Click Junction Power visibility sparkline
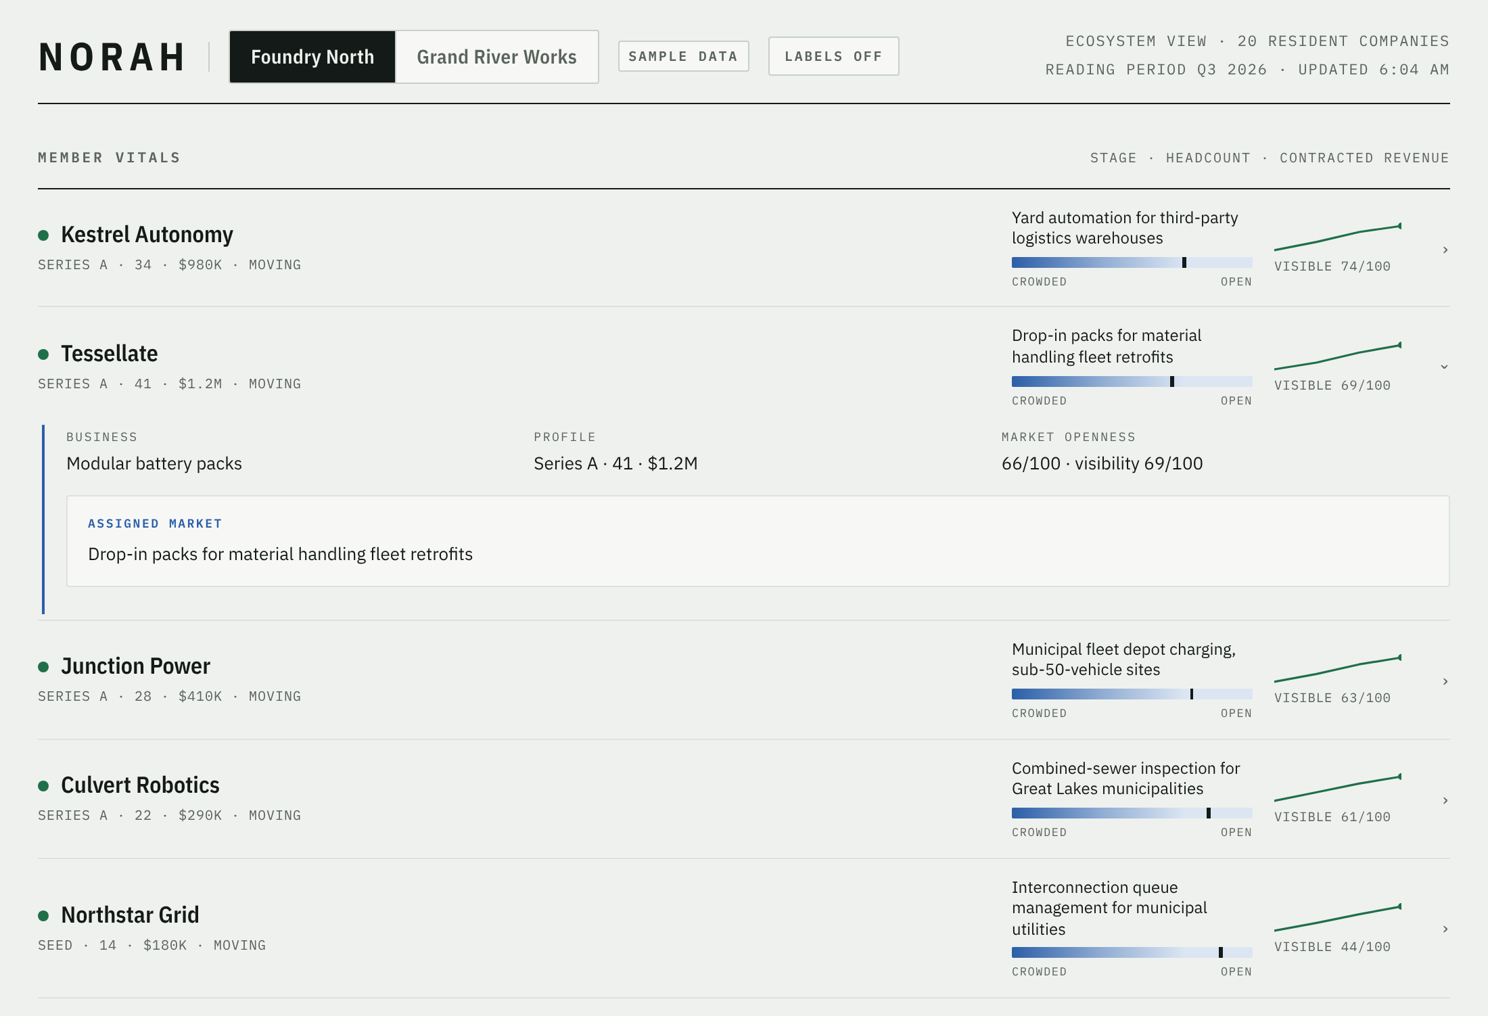This screenshot has height=1016, width=1488. (x=1338, y=669)
